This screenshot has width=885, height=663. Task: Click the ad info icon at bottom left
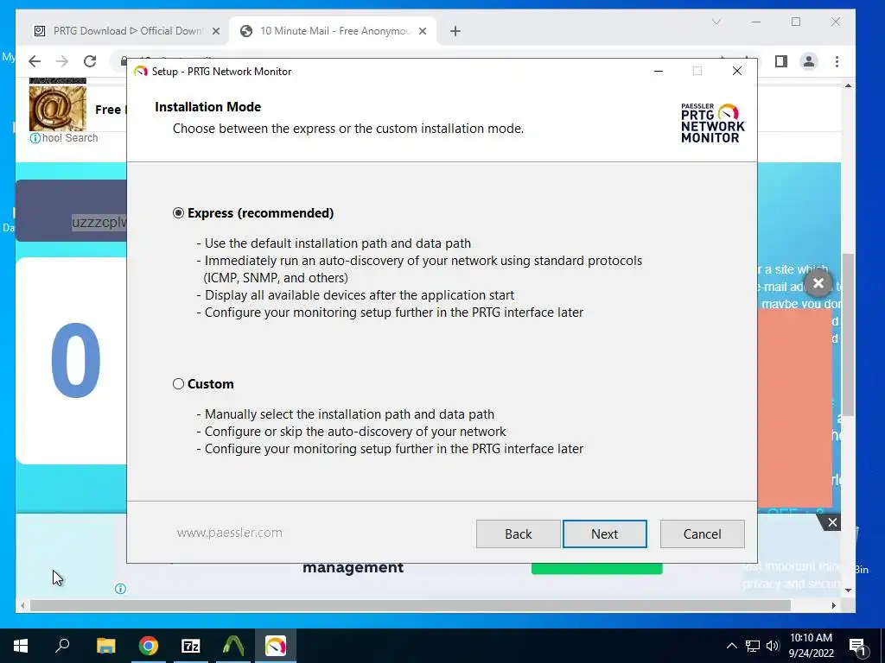(x=120, y=589)
